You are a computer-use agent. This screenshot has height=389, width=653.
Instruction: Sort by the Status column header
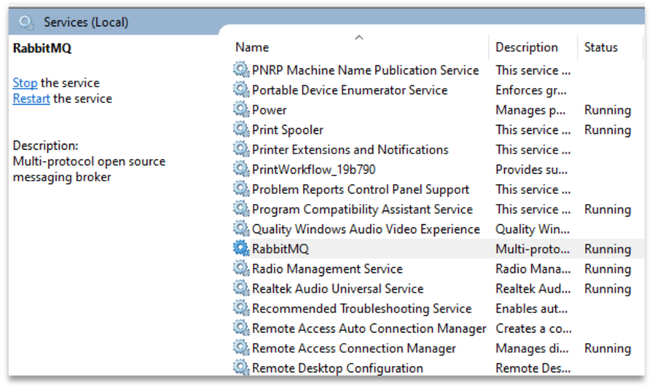tap(600, 47)
